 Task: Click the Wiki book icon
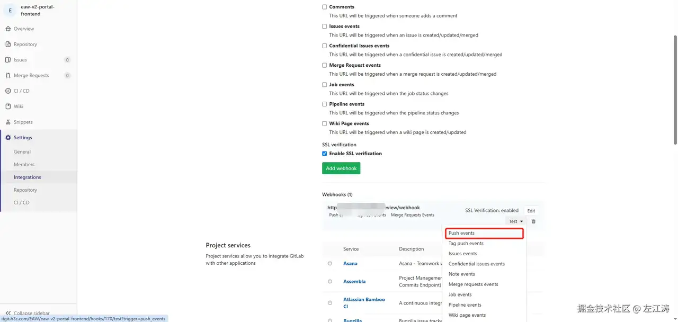click(8, 106)
